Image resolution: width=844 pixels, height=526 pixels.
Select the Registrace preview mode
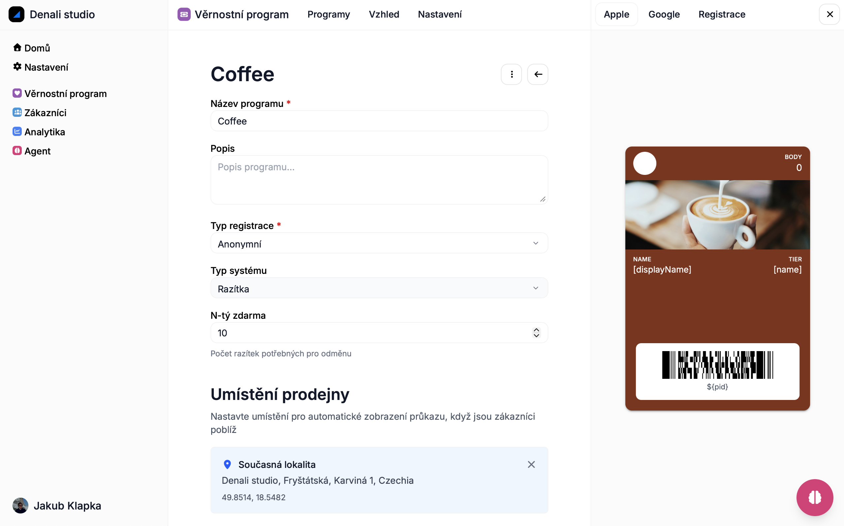(721, 14)
